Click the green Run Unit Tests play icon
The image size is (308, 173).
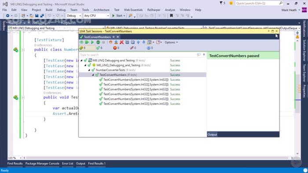[92, 42]
